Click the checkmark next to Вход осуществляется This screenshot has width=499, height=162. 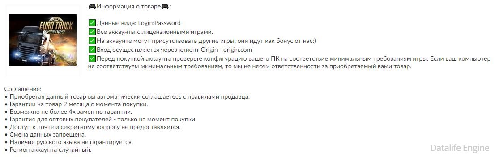tap(92, 50)
